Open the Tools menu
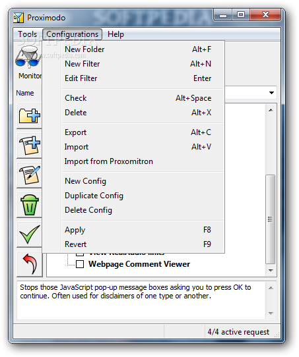 pyautogui.click(x=27, y=34)
